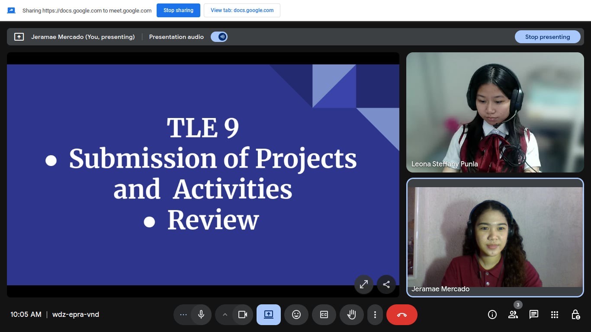Select Leona Steffany Punla's video tile
This screenshot has width=591, height=332.
495,112
